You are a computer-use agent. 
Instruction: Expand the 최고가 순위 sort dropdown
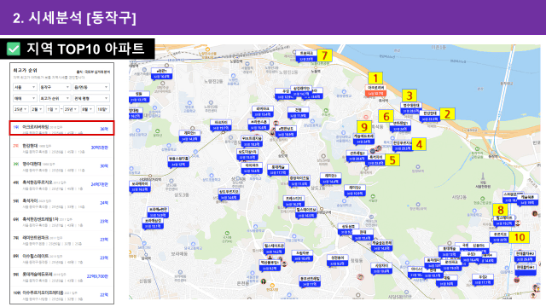(x=55, y=99)
